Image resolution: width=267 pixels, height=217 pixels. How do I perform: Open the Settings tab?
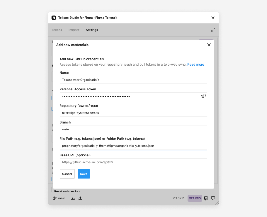coord(92,30)
